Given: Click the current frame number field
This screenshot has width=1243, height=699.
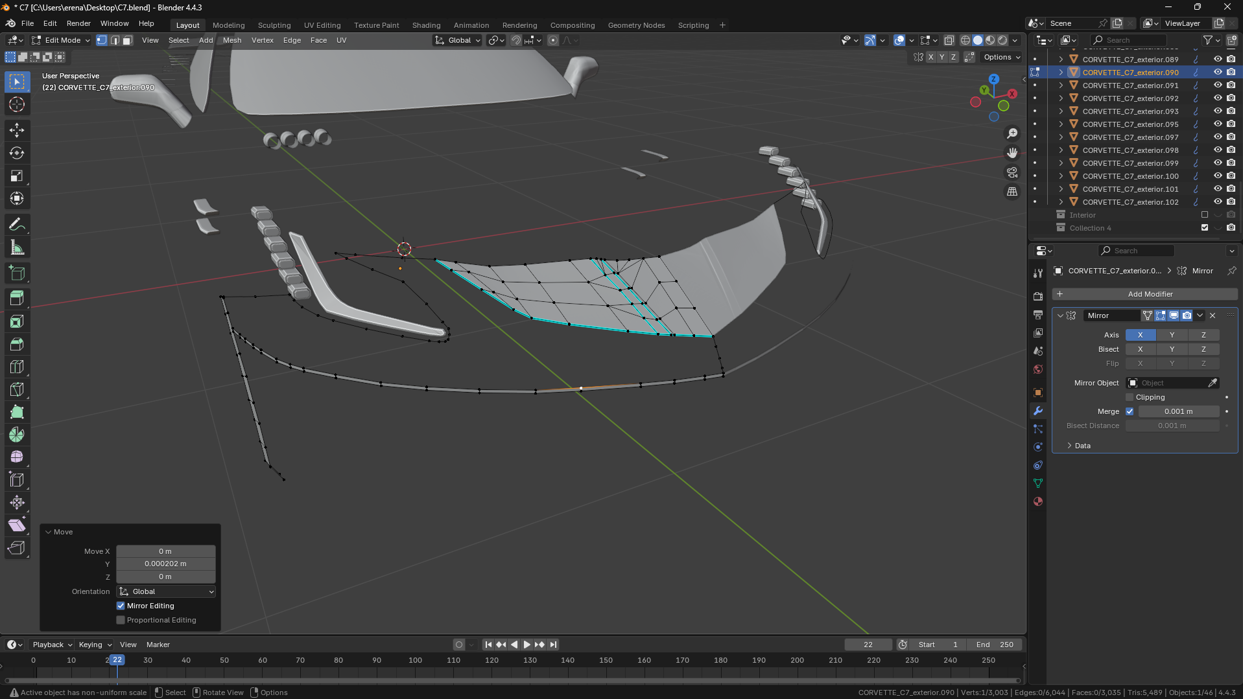Looking at the screenshot, I should (x=868, y=645).
